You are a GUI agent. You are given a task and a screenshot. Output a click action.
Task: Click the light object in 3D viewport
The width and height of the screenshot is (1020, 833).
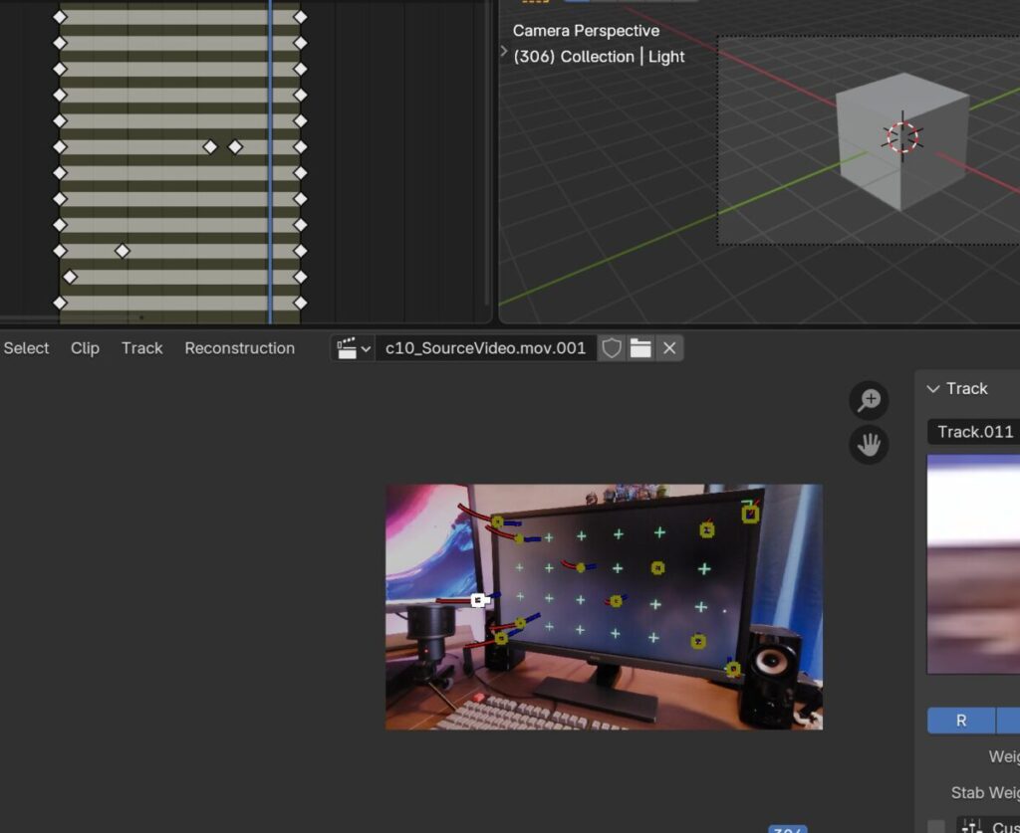(x=902, y=137)
